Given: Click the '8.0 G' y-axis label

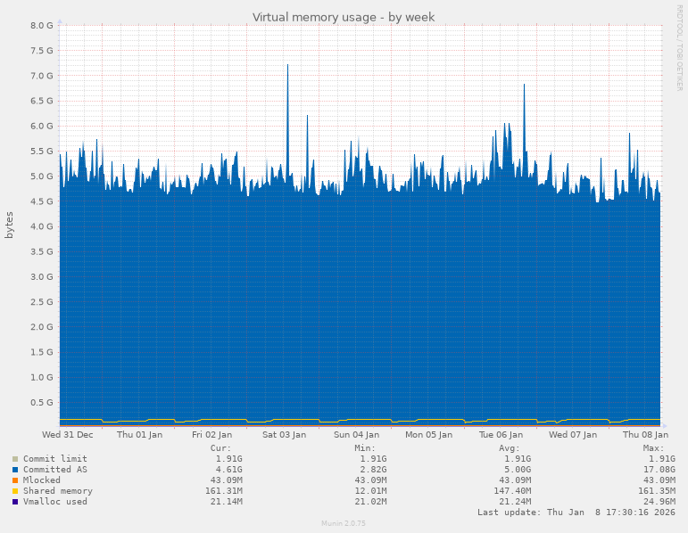Looking at the screenshot, I should (42, 26).
